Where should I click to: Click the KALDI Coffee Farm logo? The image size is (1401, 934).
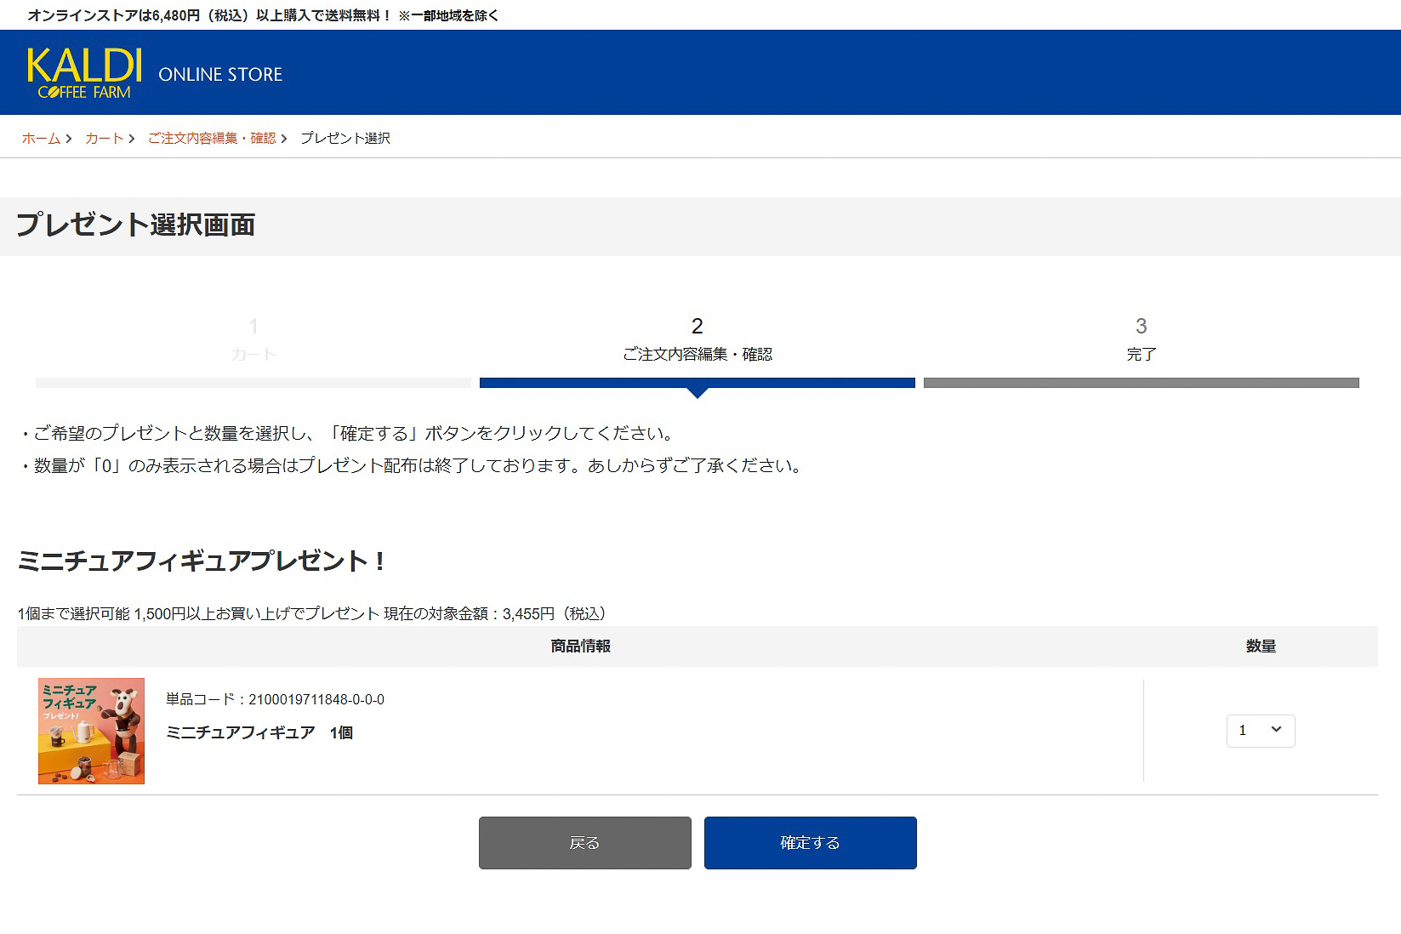(83, 72)
